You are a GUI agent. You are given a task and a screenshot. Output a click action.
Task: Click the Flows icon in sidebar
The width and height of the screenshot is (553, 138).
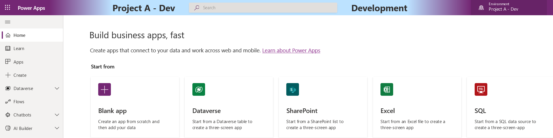coord(8,101)
